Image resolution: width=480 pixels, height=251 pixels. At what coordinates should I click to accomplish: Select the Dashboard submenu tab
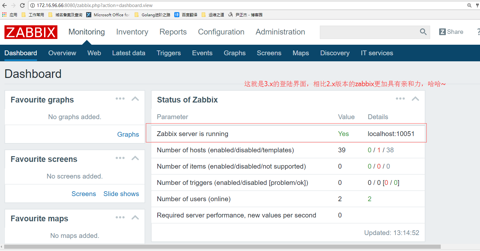21,53
